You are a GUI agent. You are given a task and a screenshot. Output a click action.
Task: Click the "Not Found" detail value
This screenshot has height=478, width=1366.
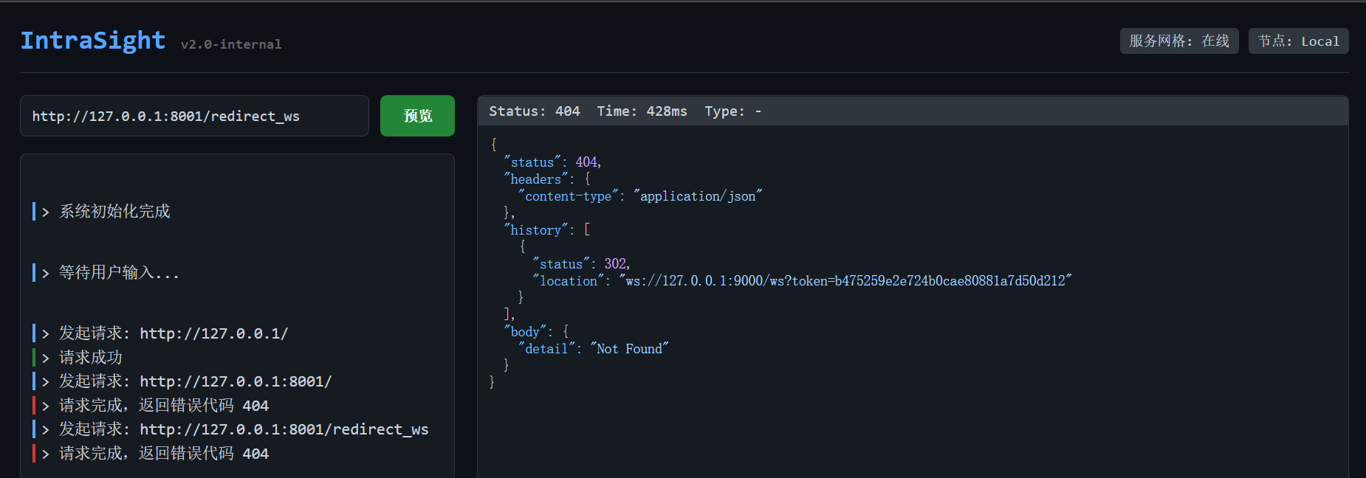click(629, 349)
